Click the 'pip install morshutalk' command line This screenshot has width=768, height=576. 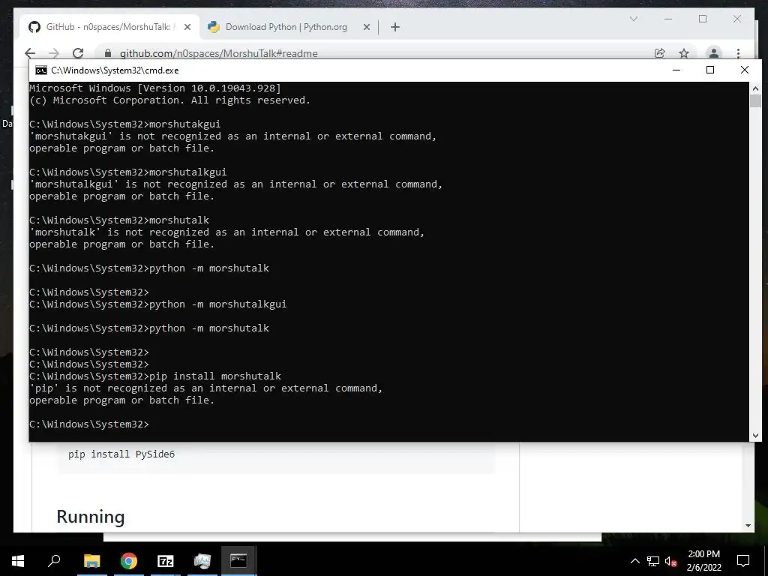[155, 376]
